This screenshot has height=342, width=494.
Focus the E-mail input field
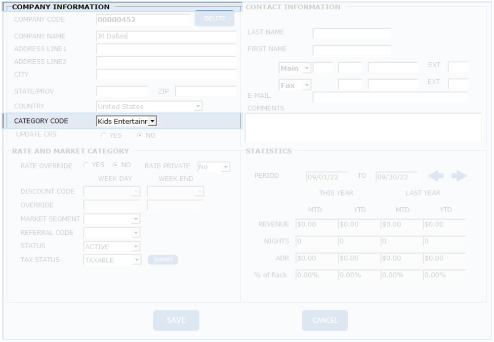(390, 97)
